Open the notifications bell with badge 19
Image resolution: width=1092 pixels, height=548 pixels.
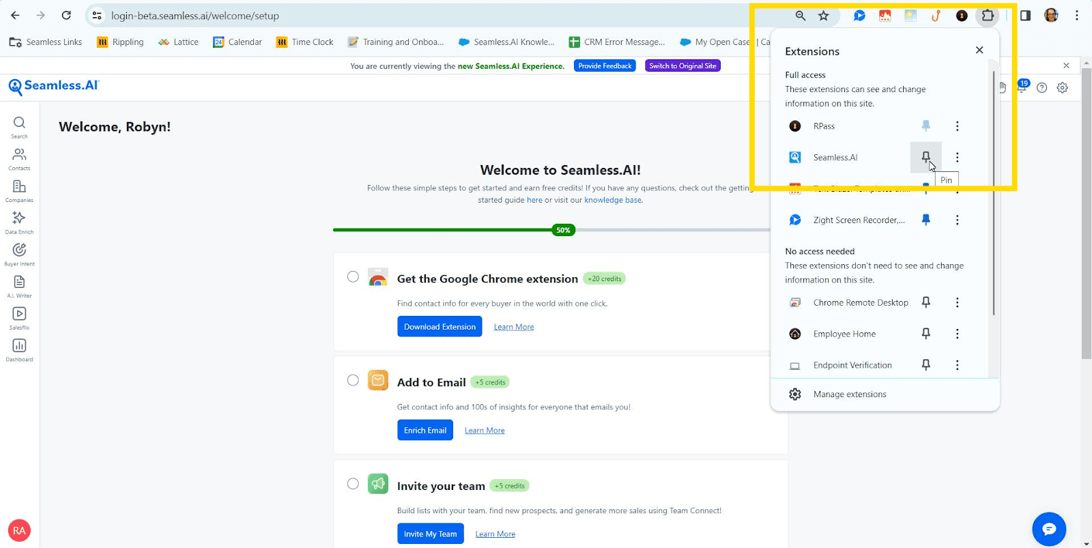pos(1022,87)
